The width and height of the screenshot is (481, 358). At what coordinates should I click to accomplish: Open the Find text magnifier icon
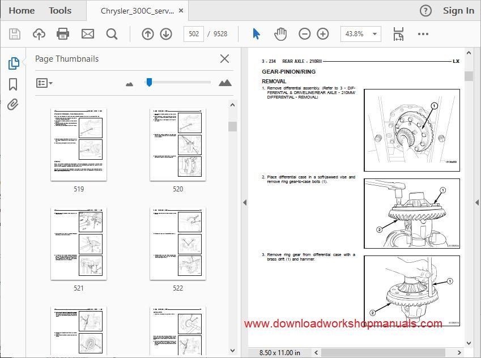pos(112,34)
